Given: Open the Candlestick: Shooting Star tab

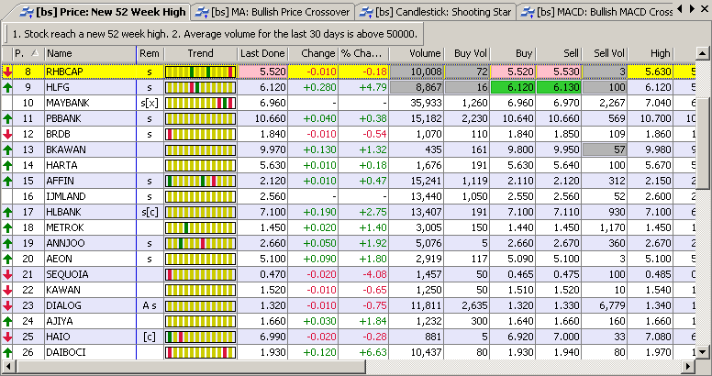Looking at the screenshot, I should click(x=436, y=12).
